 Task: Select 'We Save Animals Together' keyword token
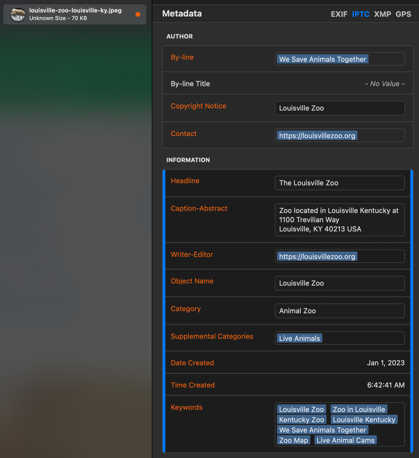(x=323, y=430)
